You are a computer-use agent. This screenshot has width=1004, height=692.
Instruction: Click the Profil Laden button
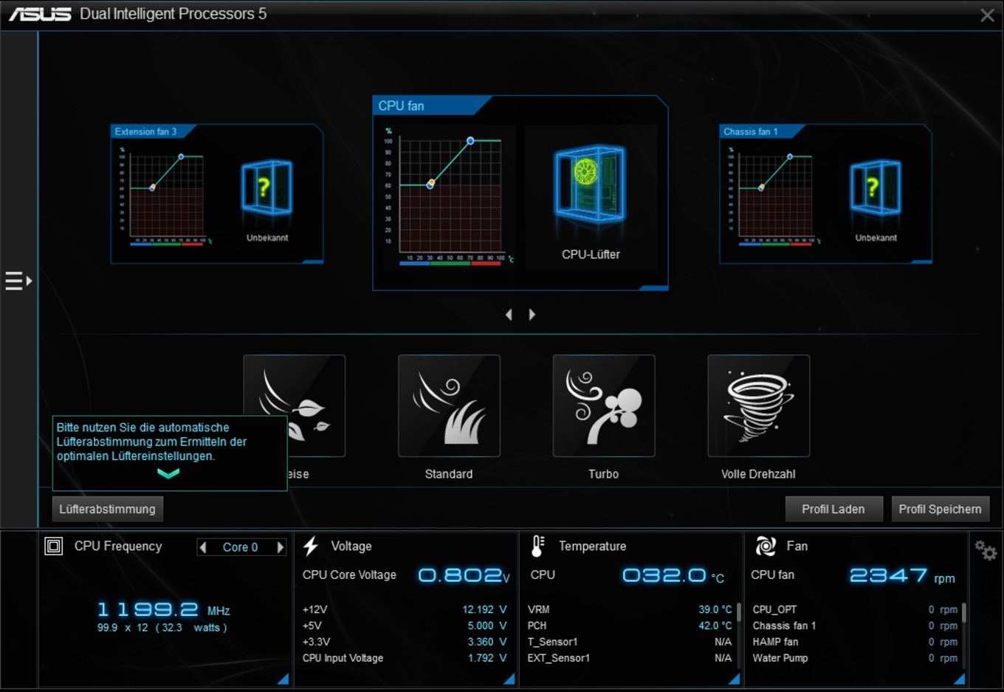tap(833, 509)
